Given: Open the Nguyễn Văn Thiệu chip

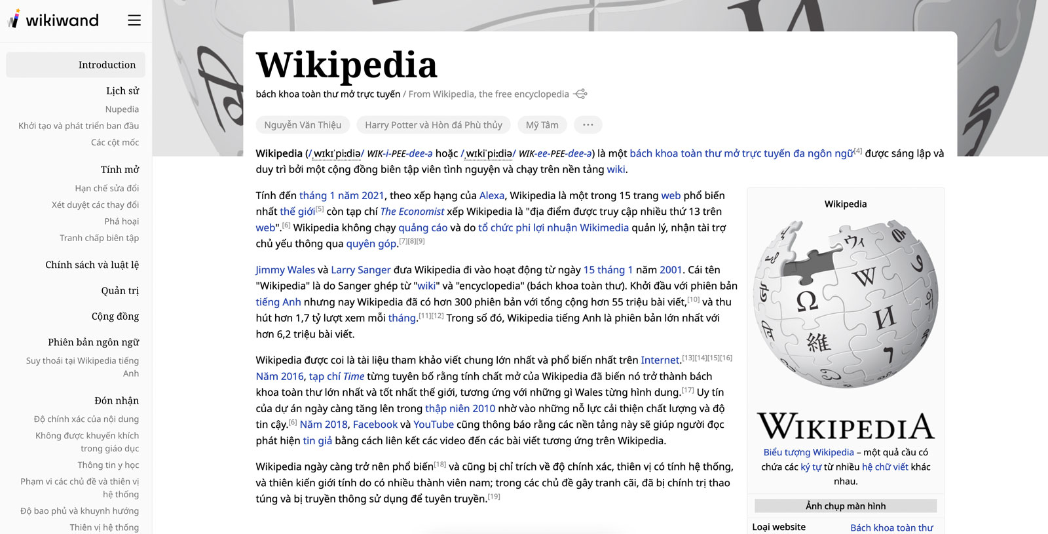Looking at the screenshot, I should click(303, 124).
